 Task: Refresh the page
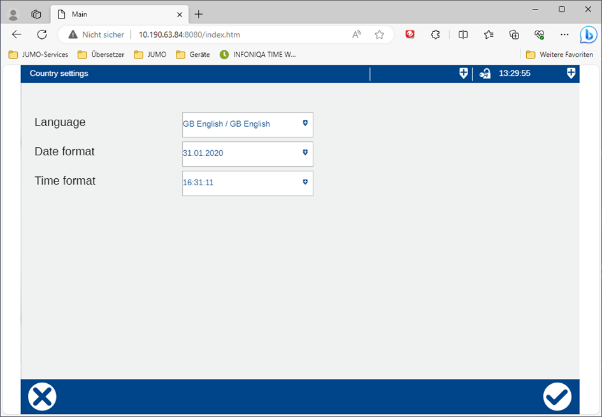tap(42, 34)
